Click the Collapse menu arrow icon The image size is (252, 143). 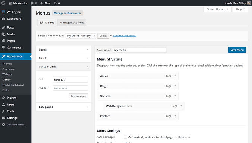(x=3, y=124)
